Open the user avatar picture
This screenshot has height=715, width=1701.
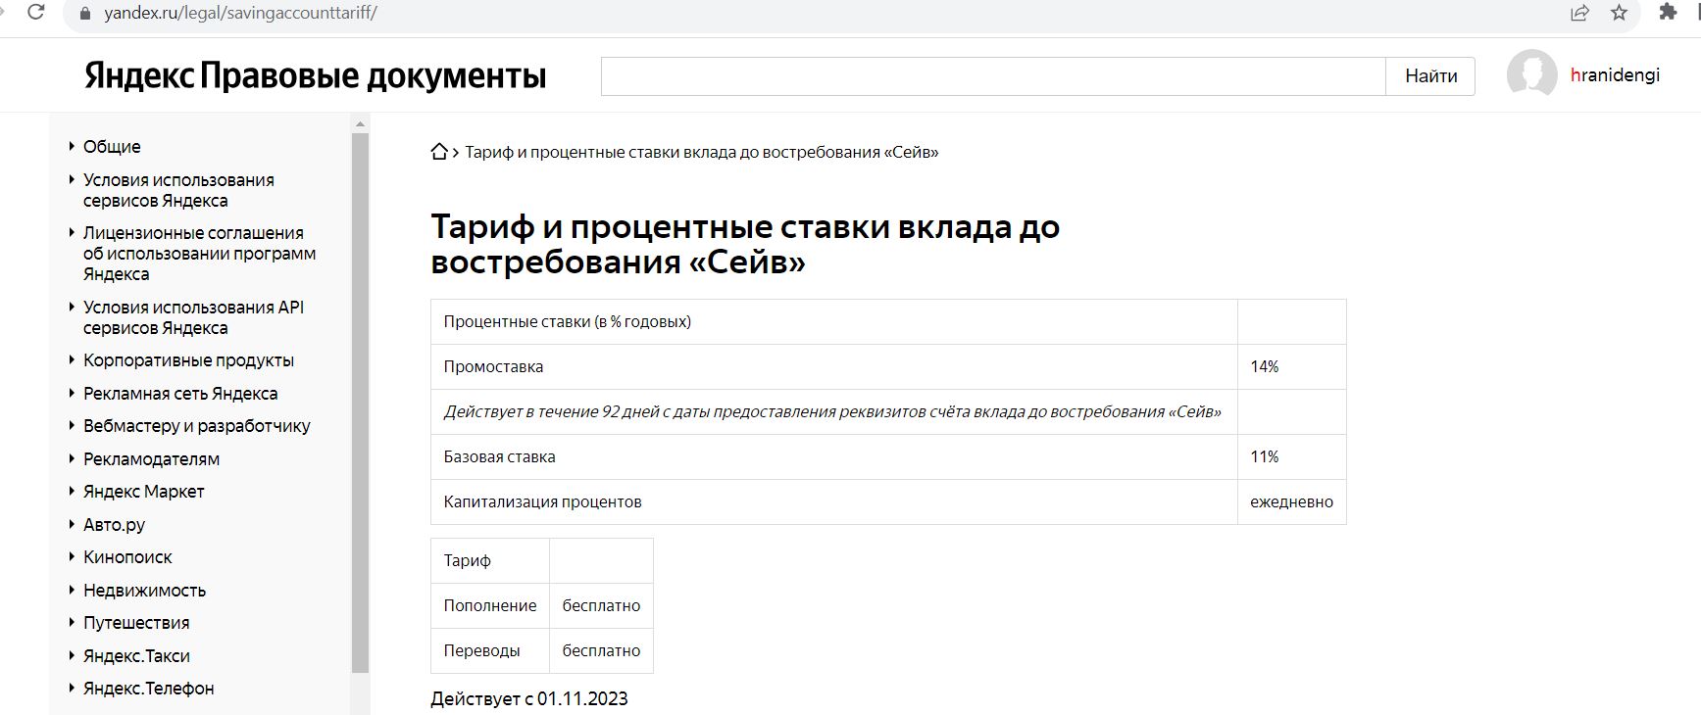click(1531, 74)
